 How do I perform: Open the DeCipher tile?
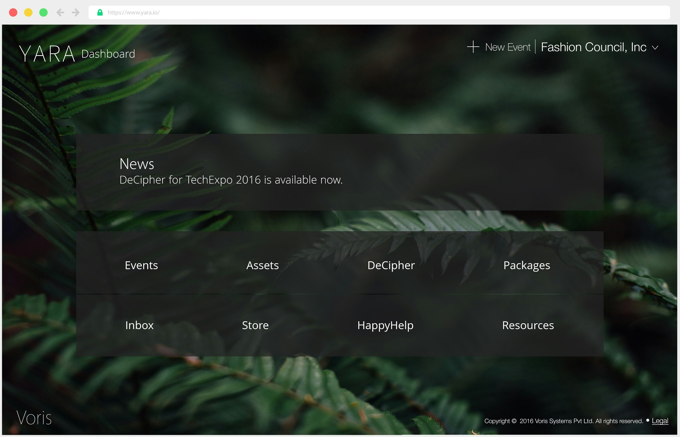pyautogui.click(x=391, y=265)
